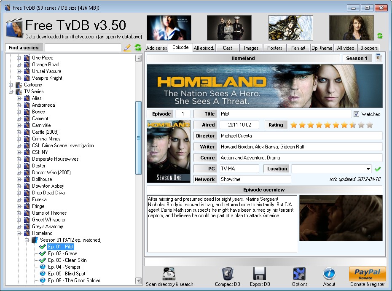
Task: Open the All video tab
Action: pos(346,48)
